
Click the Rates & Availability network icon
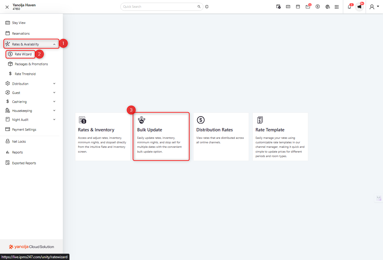click(x=7, y=44)
